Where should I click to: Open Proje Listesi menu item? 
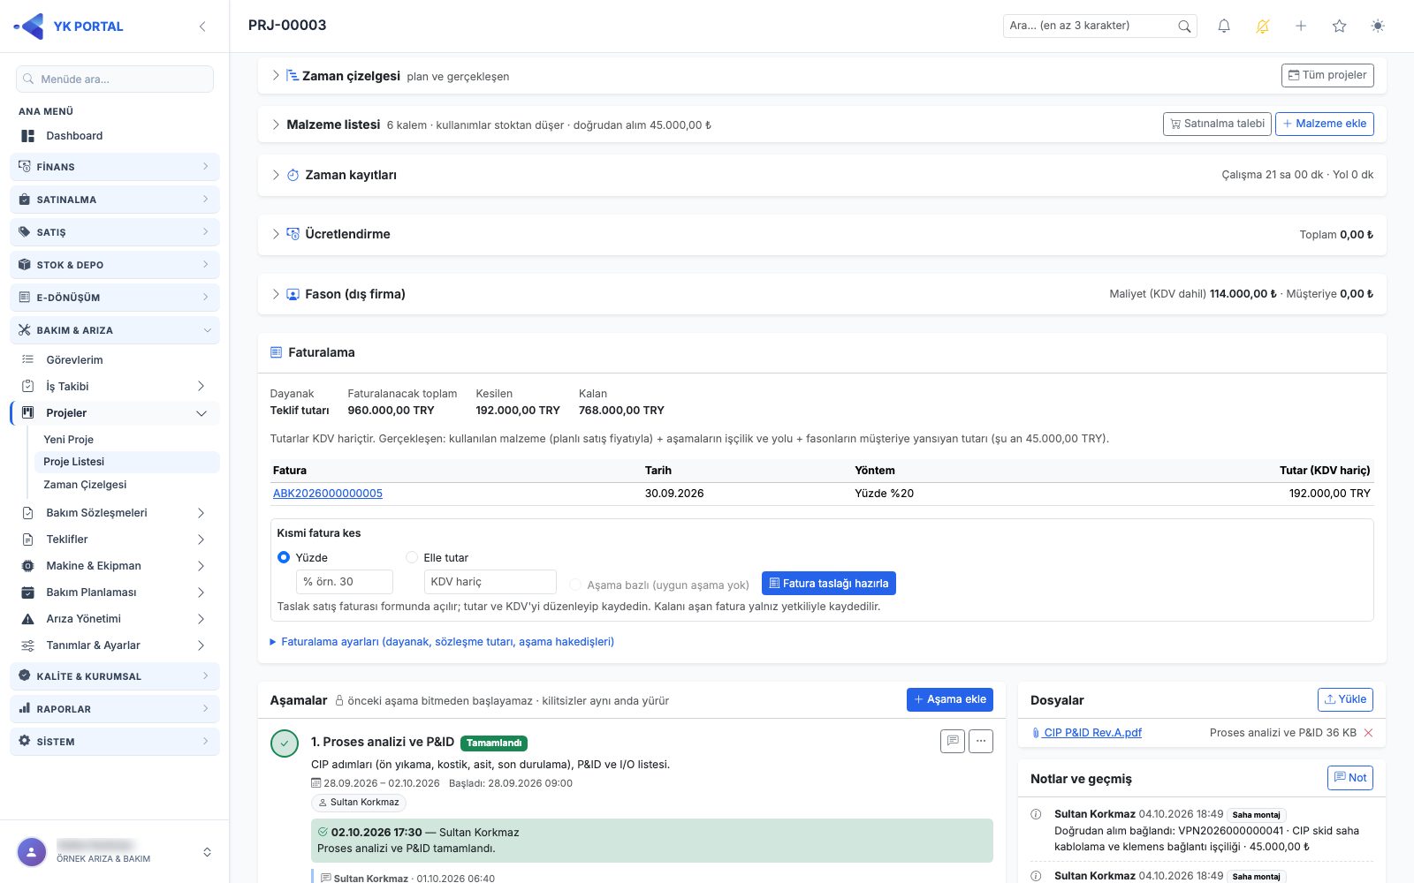pyautogui.click(x=127, y=462)
